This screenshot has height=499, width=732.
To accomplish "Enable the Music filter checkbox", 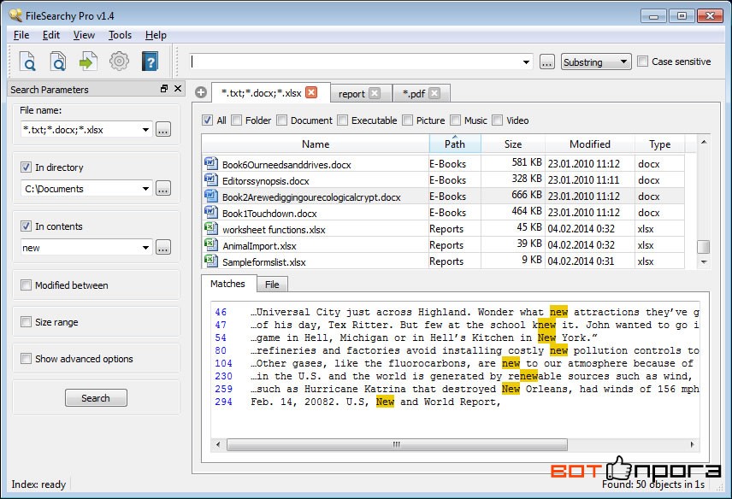I will (x=455, y=120).
